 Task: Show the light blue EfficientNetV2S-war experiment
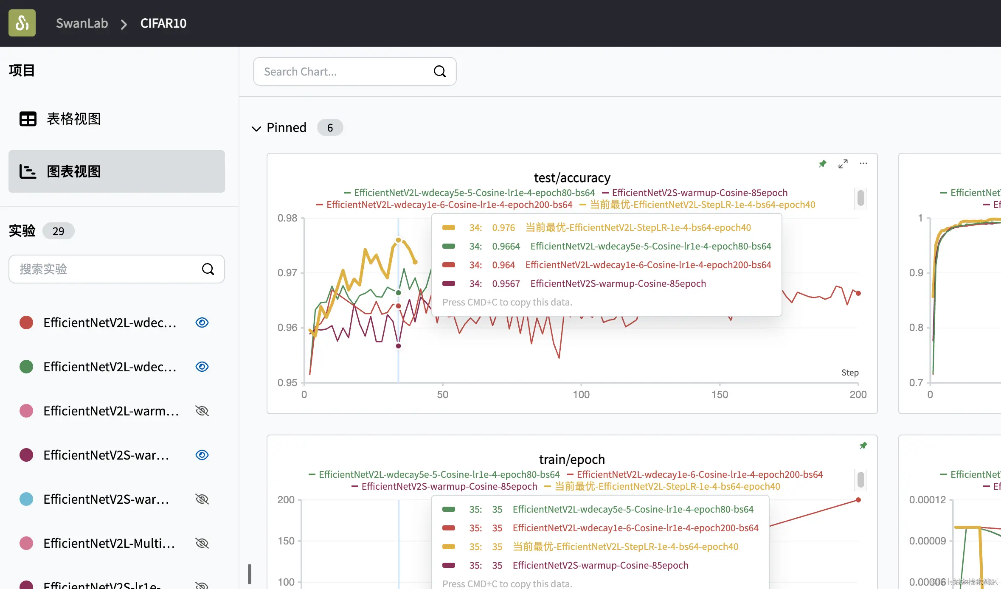(202, 499)
